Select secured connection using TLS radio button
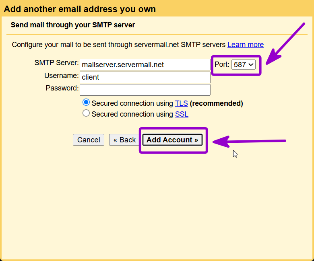Image resolution: width=314 pixels, height=261 pixels. pyautogui.click(x=86, y=103)
